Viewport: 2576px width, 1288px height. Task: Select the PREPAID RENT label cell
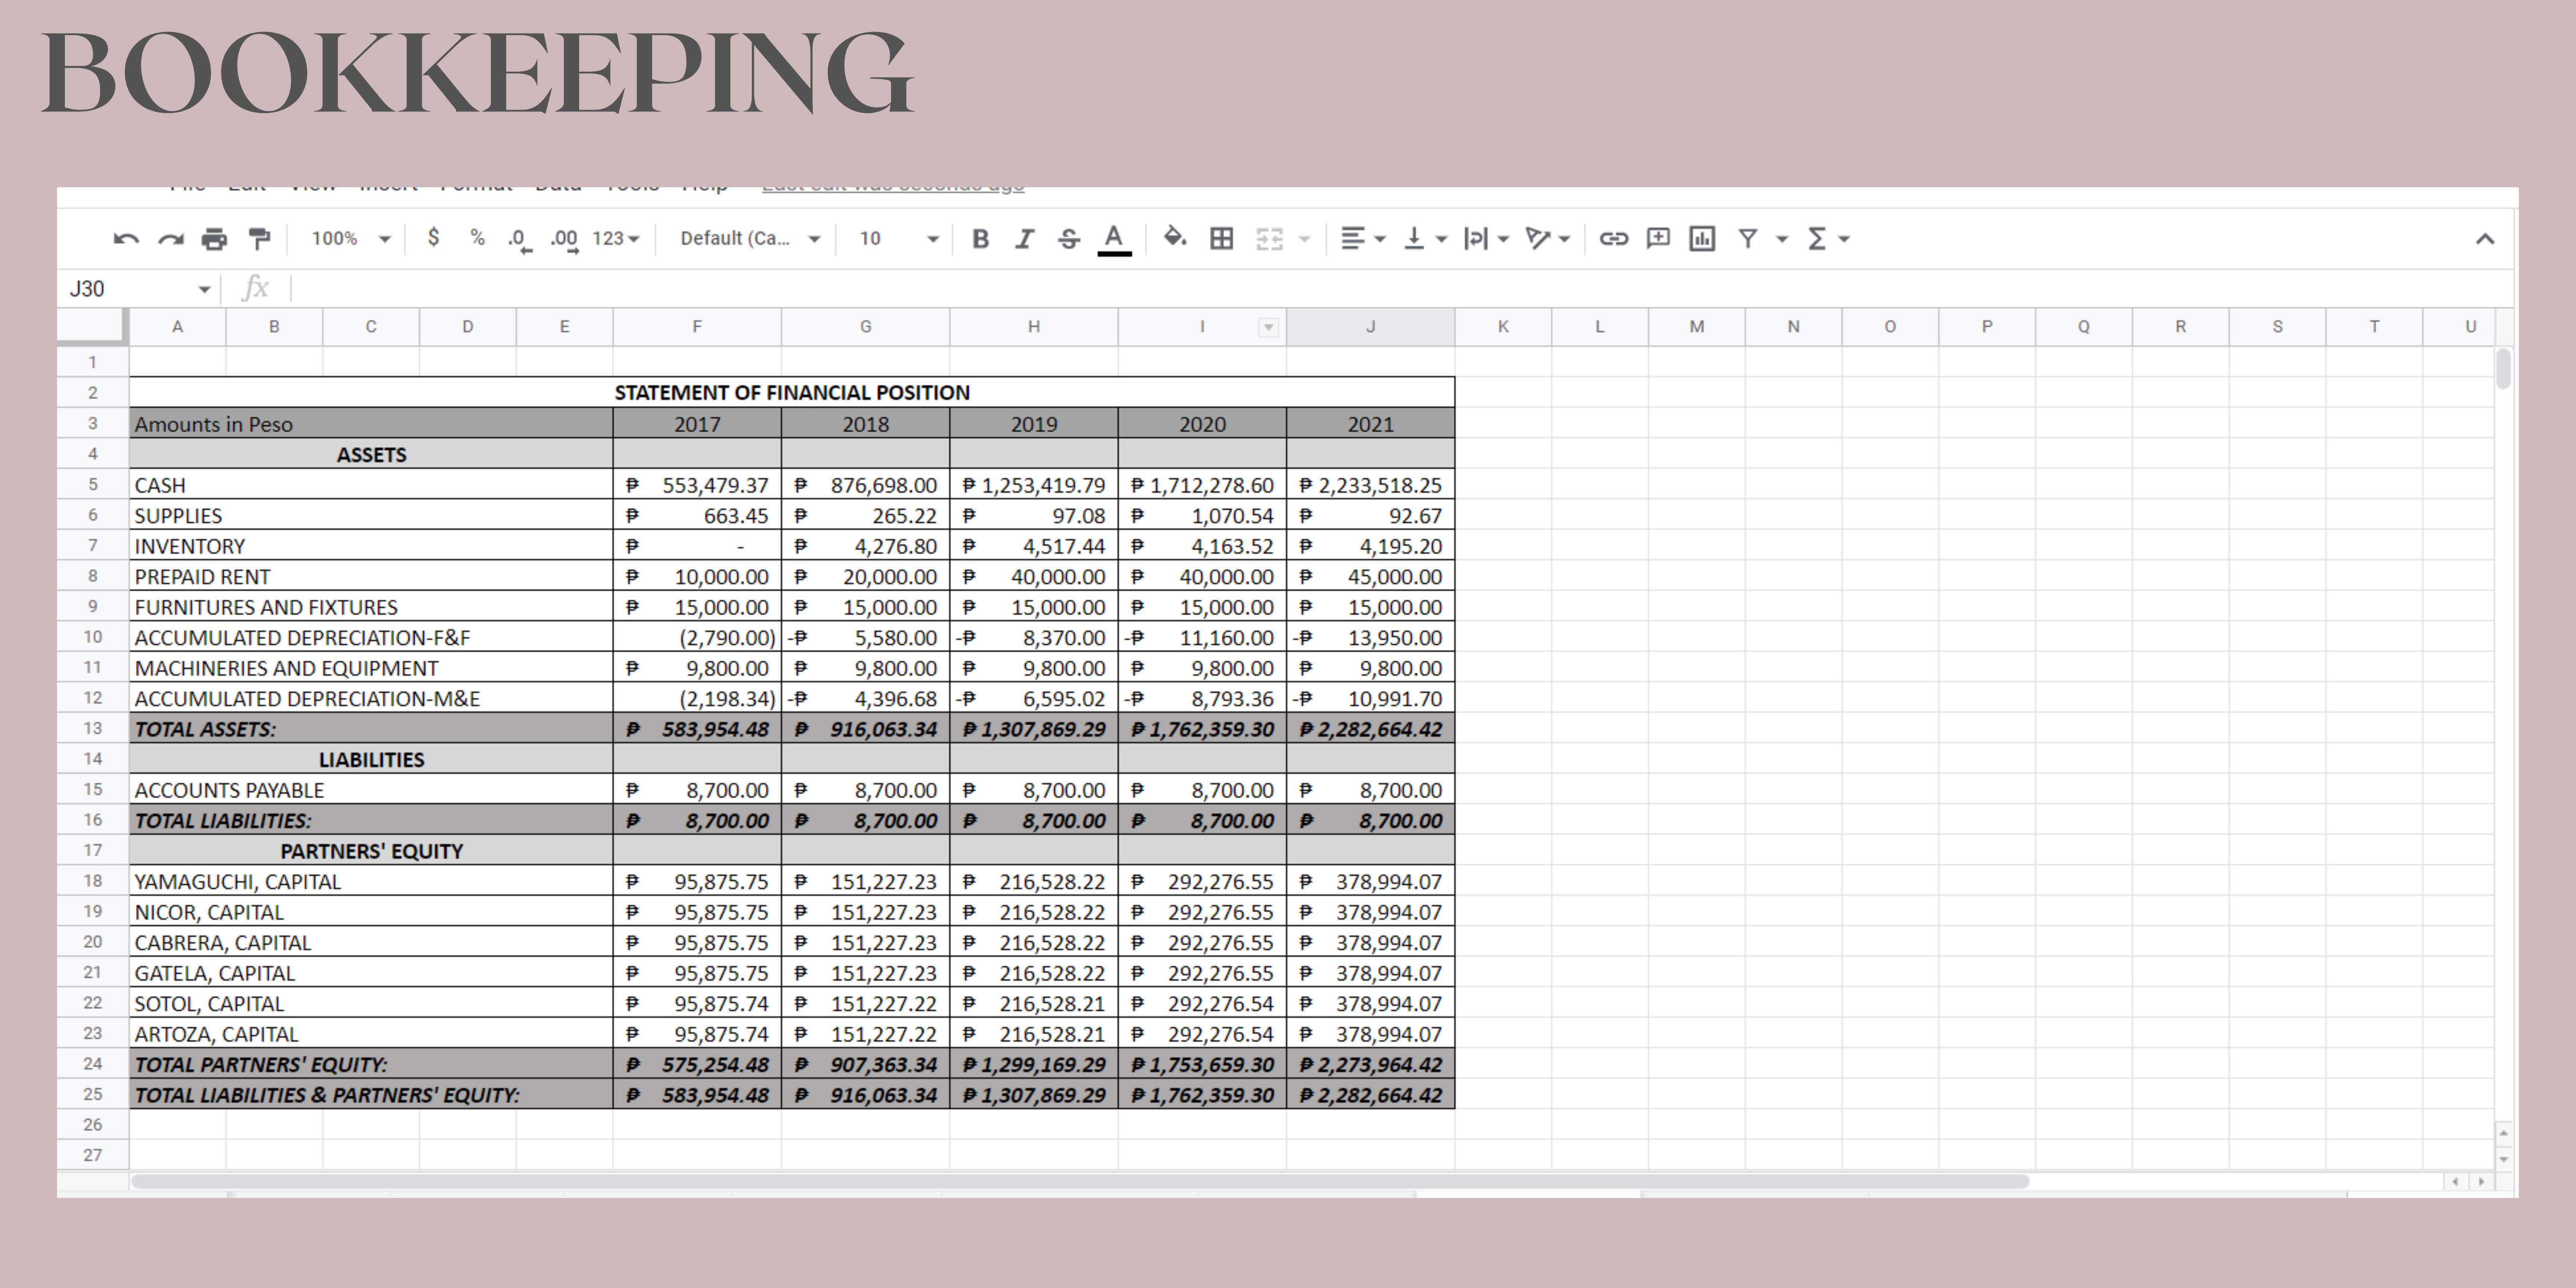371,576
